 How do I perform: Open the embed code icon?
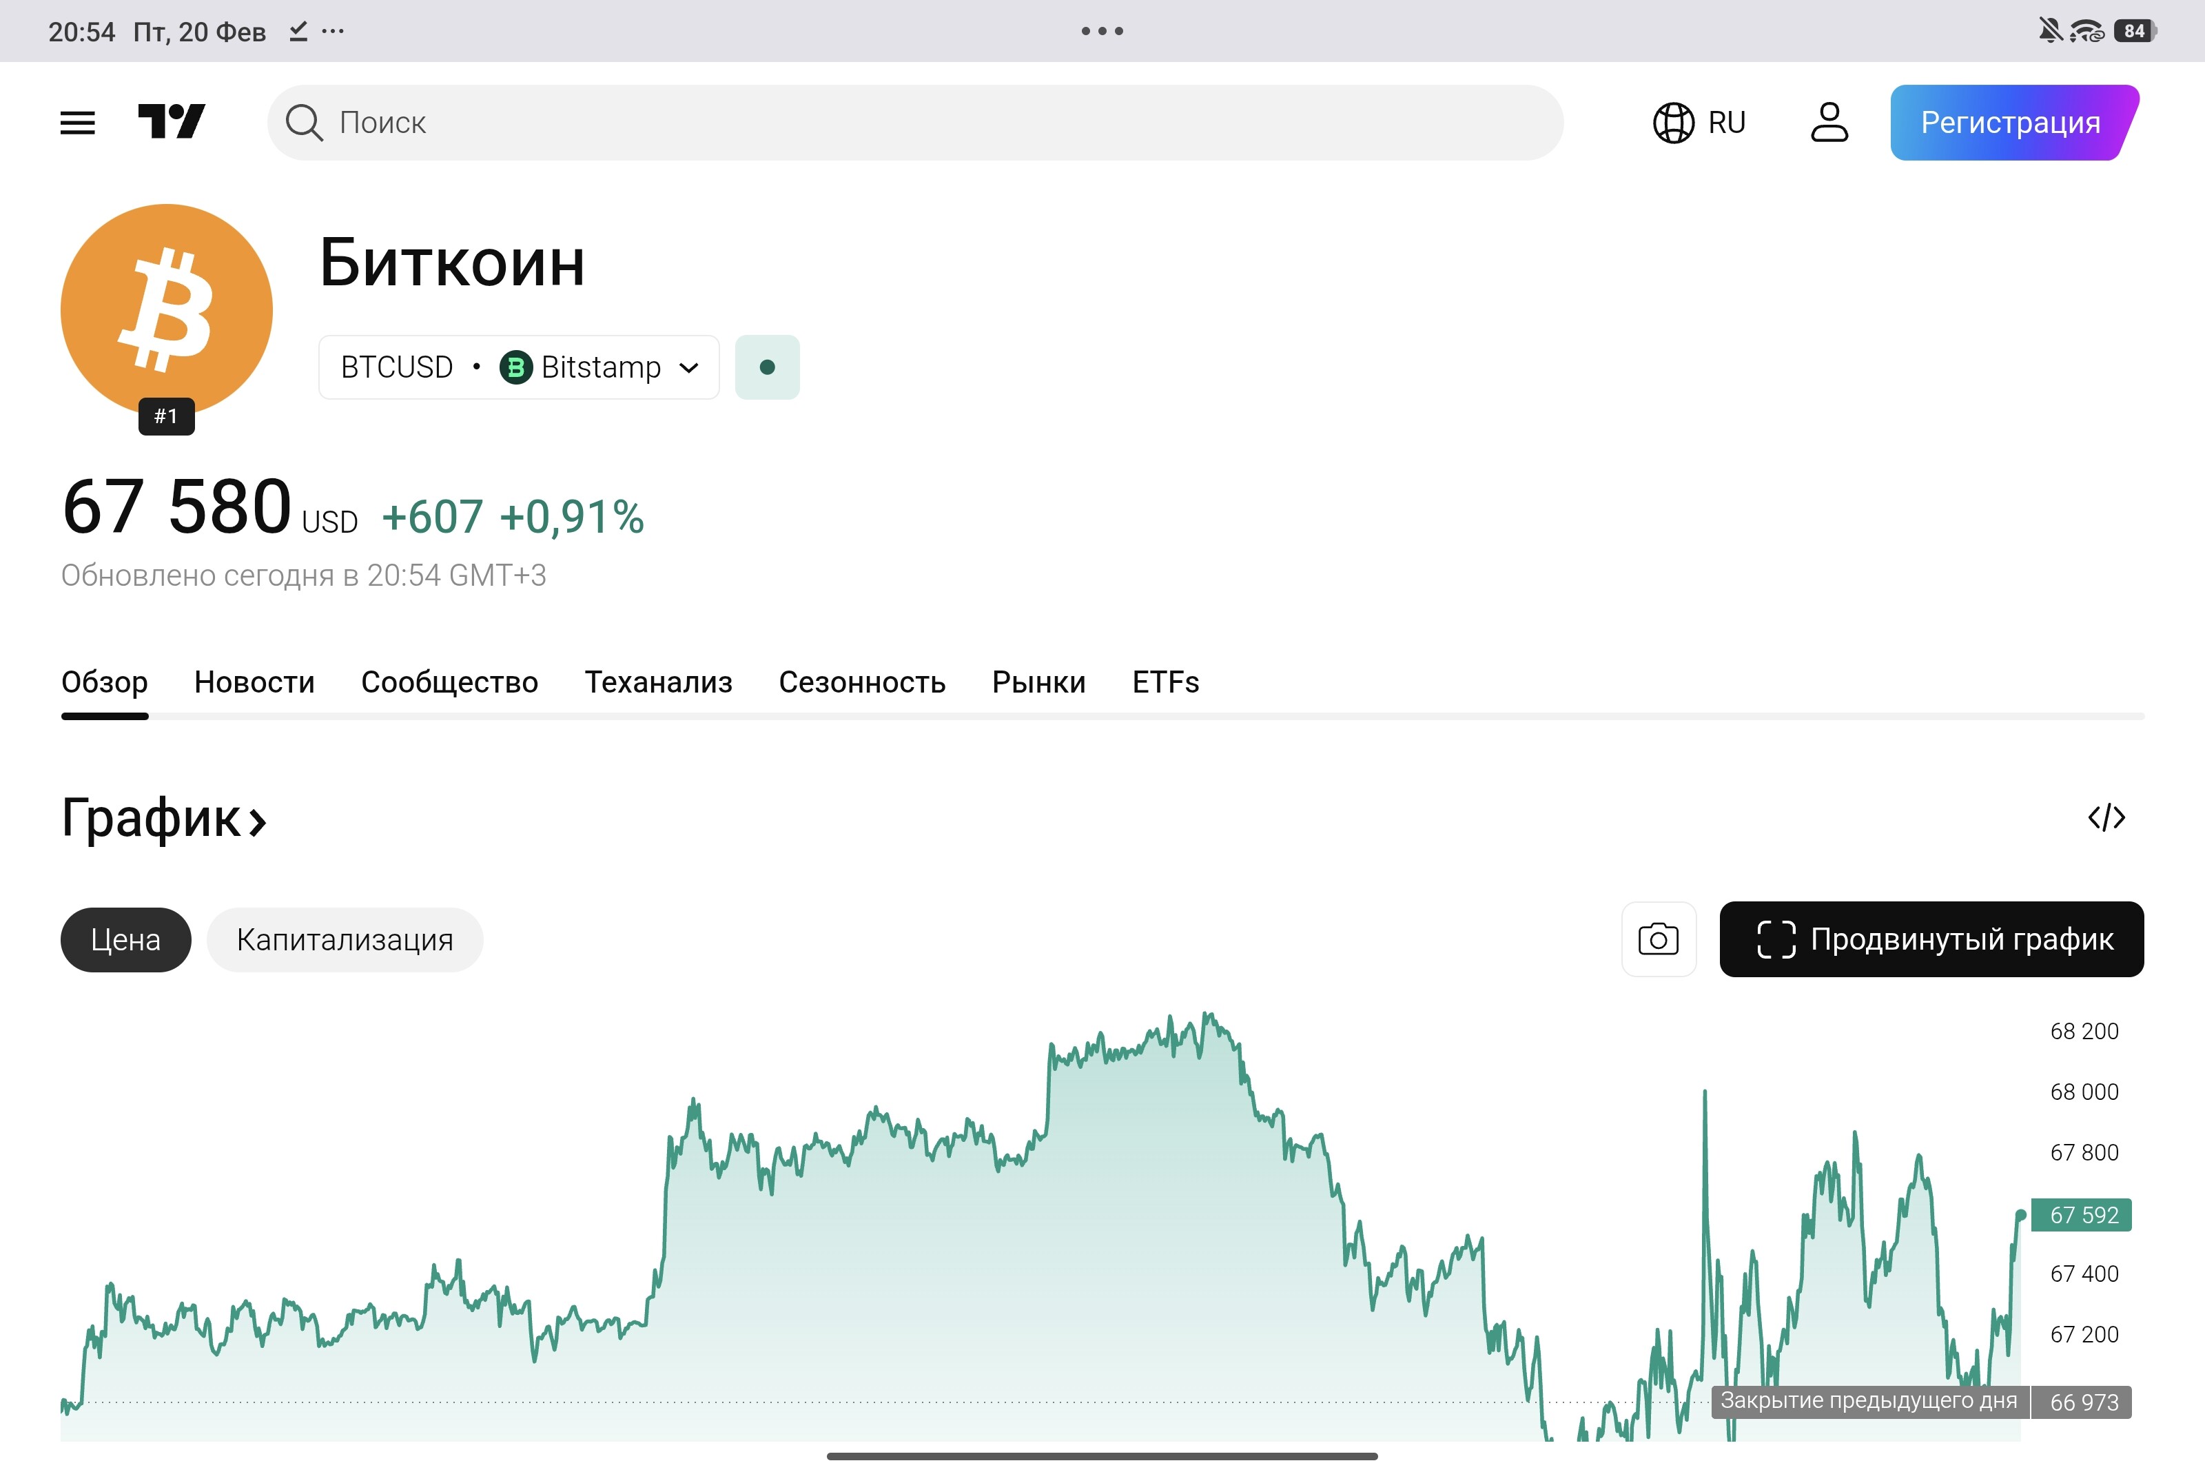[2106, 818]
